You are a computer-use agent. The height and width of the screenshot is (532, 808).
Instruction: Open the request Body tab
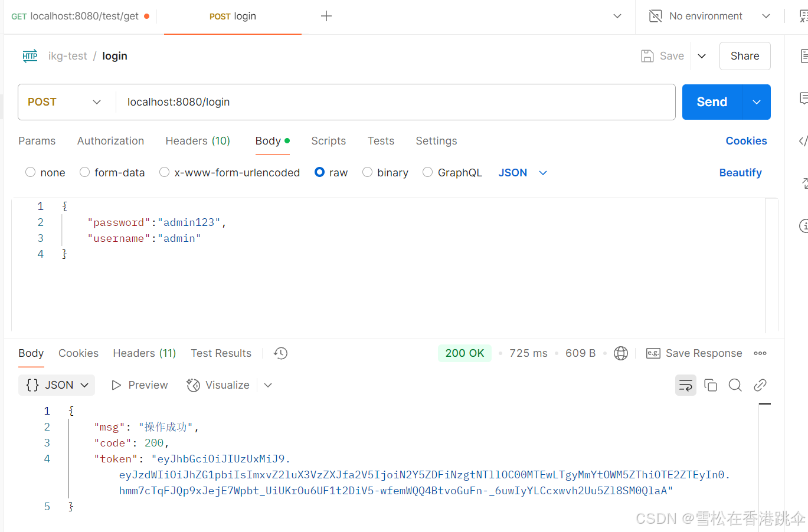coord(272,141)
